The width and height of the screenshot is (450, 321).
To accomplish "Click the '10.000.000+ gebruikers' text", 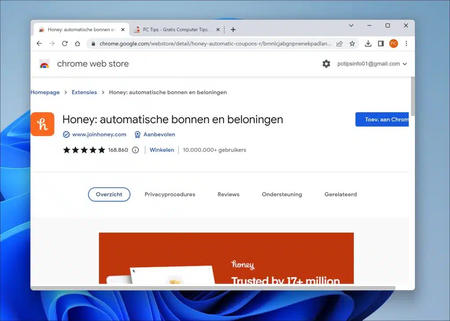I will [214, 150].
